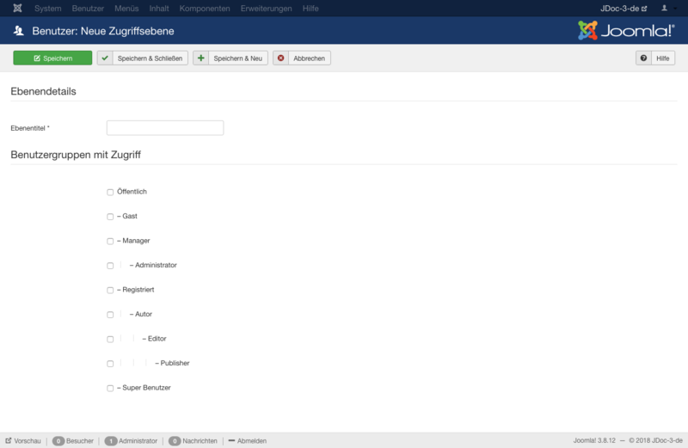Click the Abmelden logout link in footer
Viewport: 688px width, 448px height.
click(247, 440)
